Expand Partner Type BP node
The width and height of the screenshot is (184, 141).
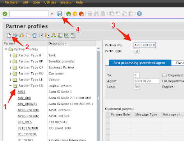[x=11, y=61]
